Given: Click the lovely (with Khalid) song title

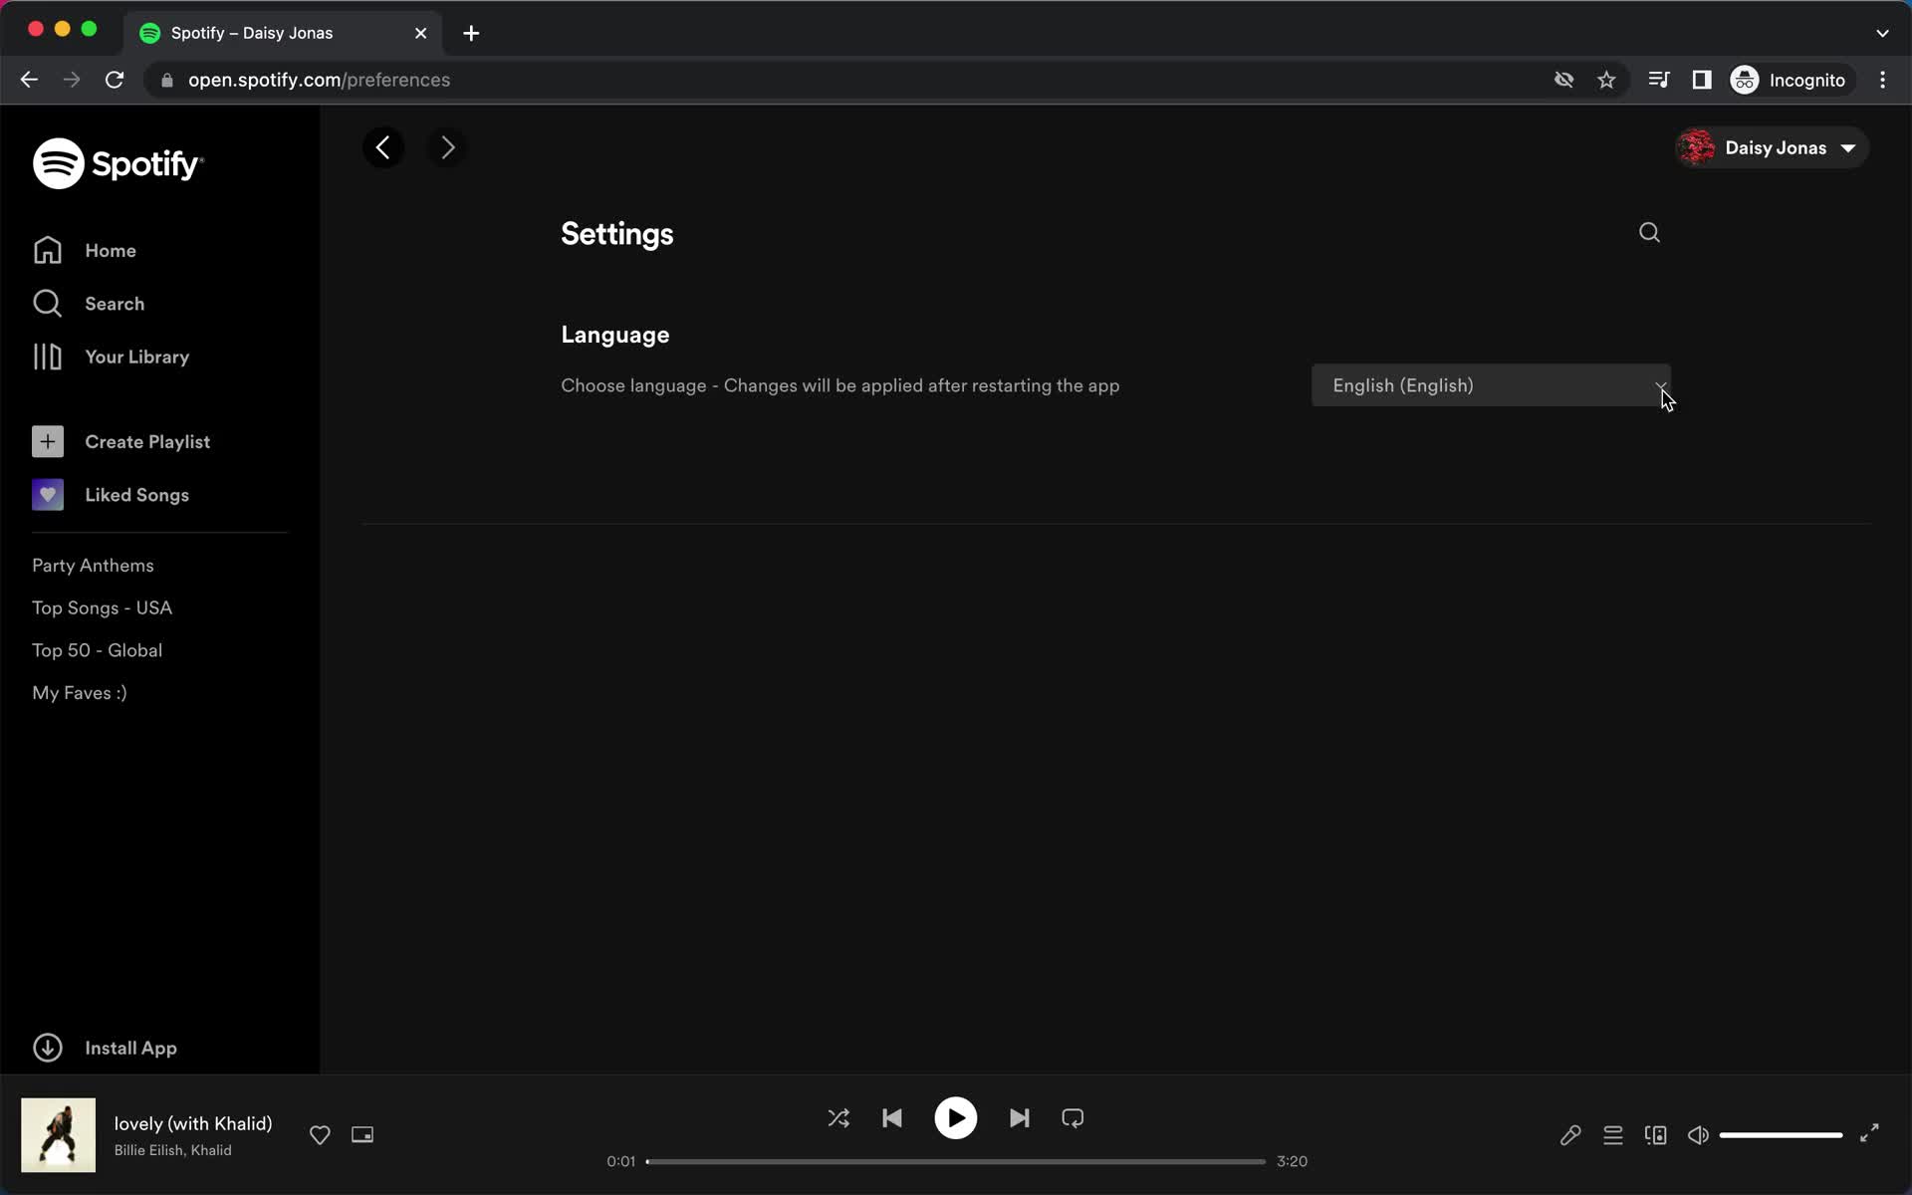Looking at the screenshot, I should click(x=193, y=1123).
